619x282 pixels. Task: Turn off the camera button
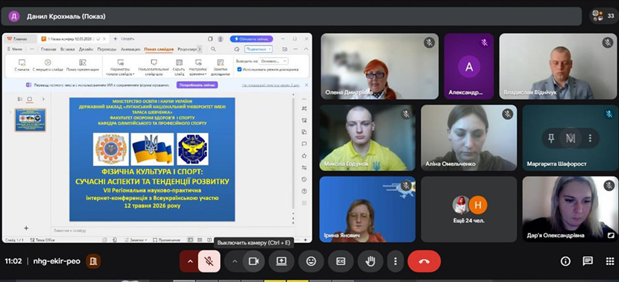point(253,261)
